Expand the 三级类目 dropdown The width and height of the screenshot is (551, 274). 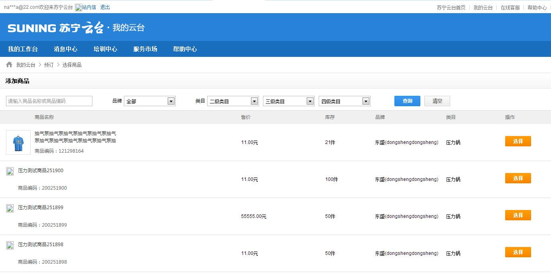coord(289,101)
